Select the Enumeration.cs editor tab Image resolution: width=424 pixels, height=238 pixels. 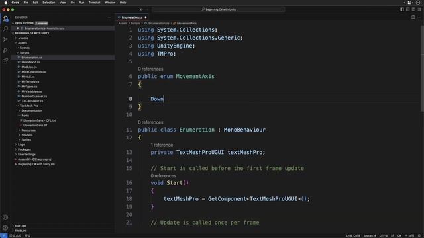pyautogui.click(x=132, y=17)
